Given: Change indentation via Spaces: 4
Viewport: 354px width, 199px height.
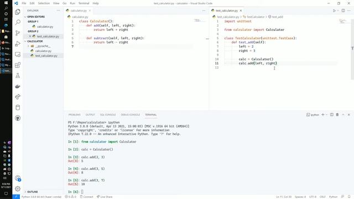Looking at the screenshot, I should pos(300,197).
